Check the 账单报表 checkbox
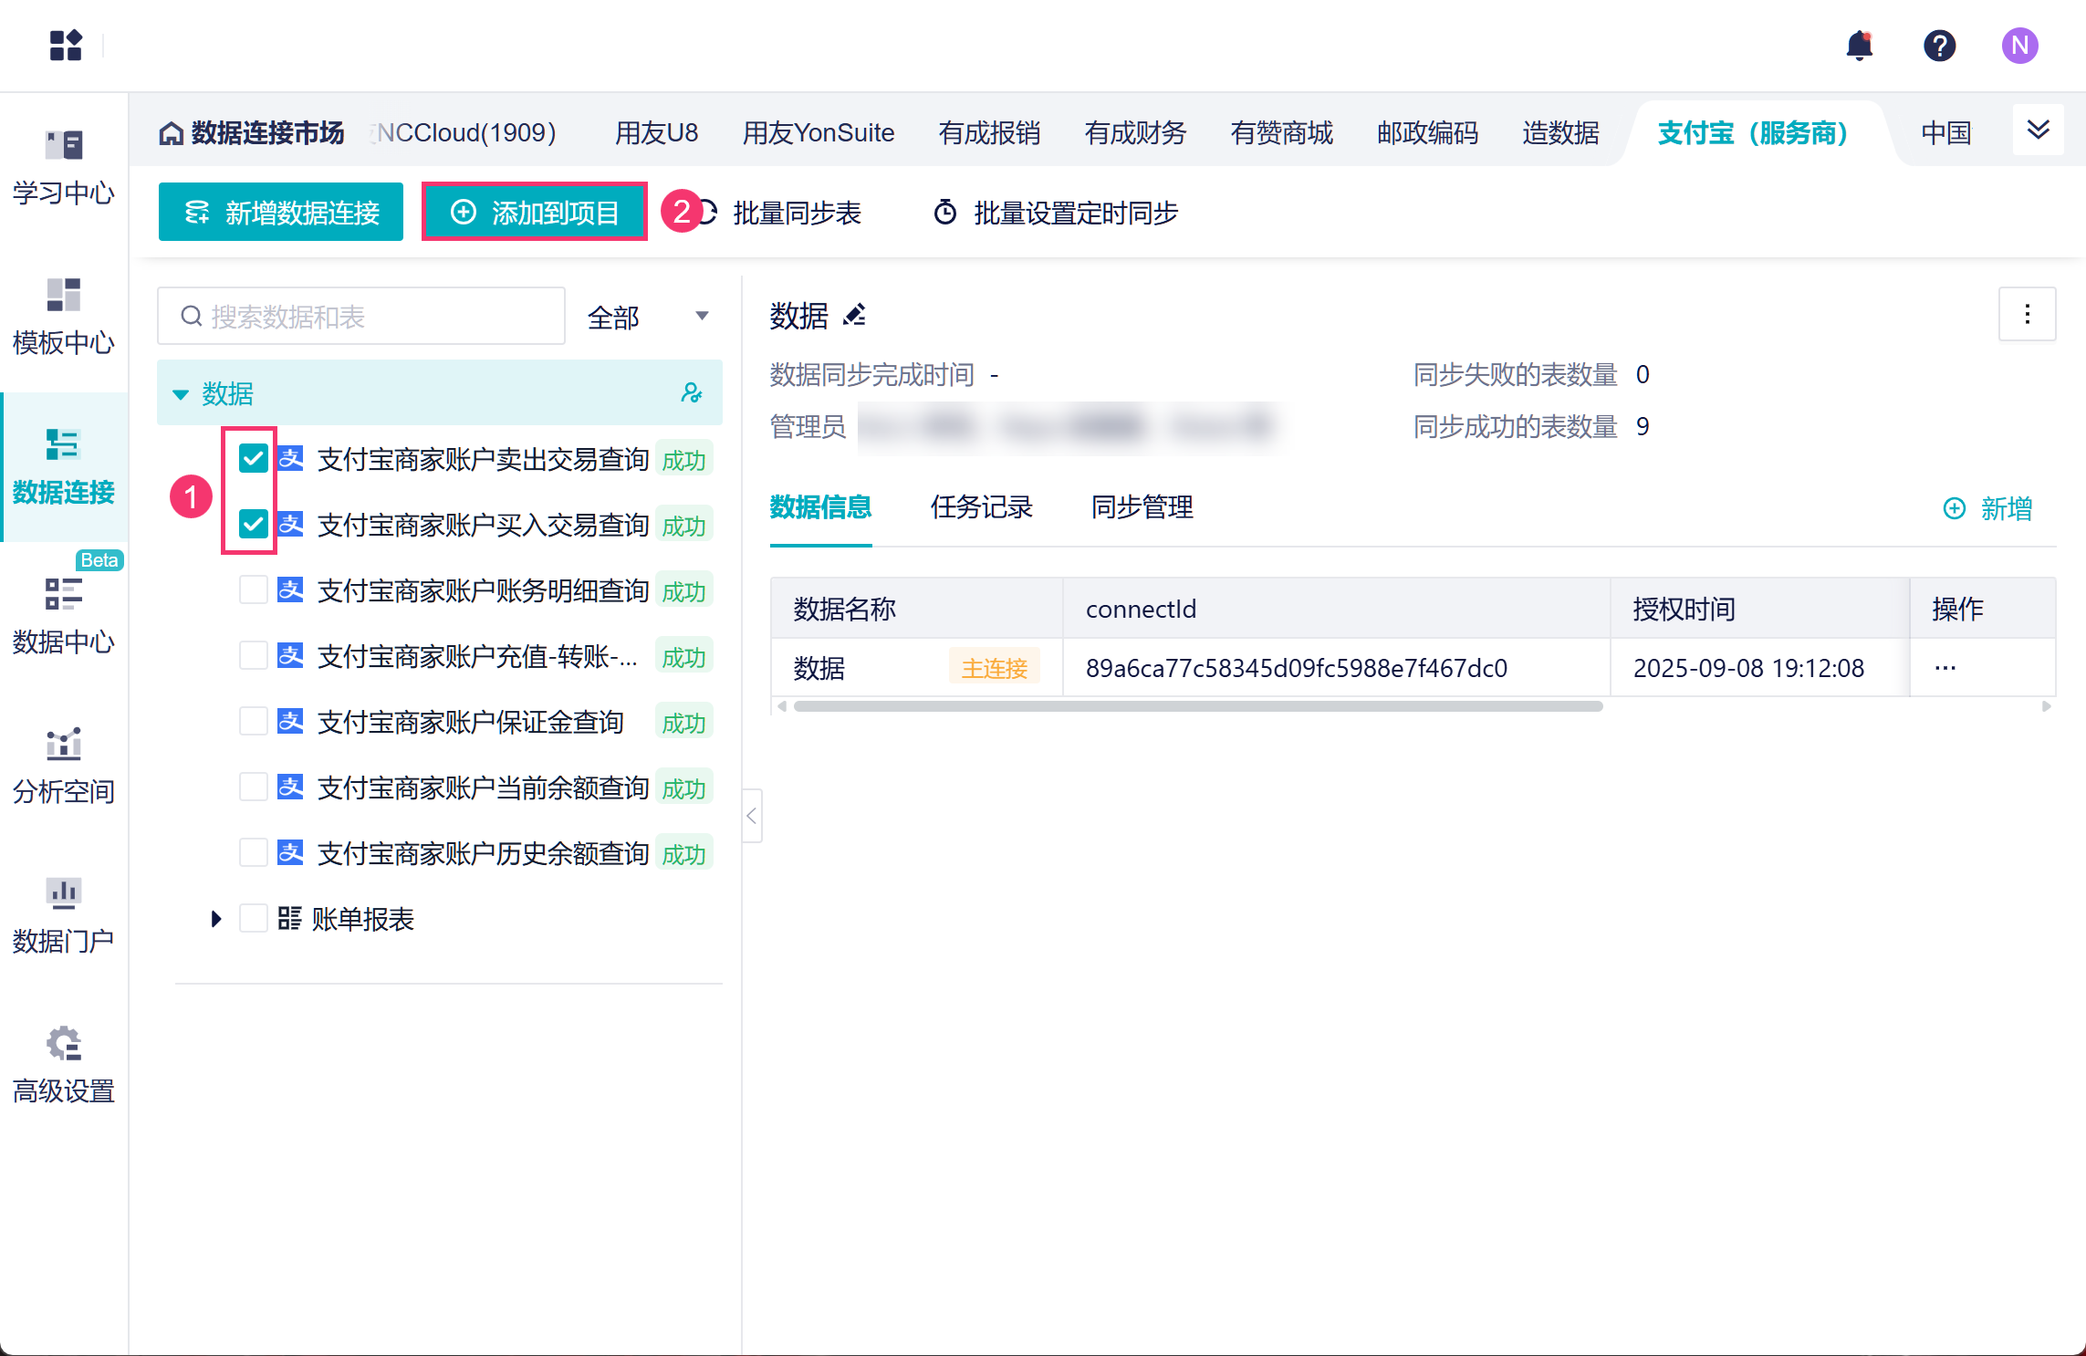This screenshot has height=1356, width=2086. point(253,918)
